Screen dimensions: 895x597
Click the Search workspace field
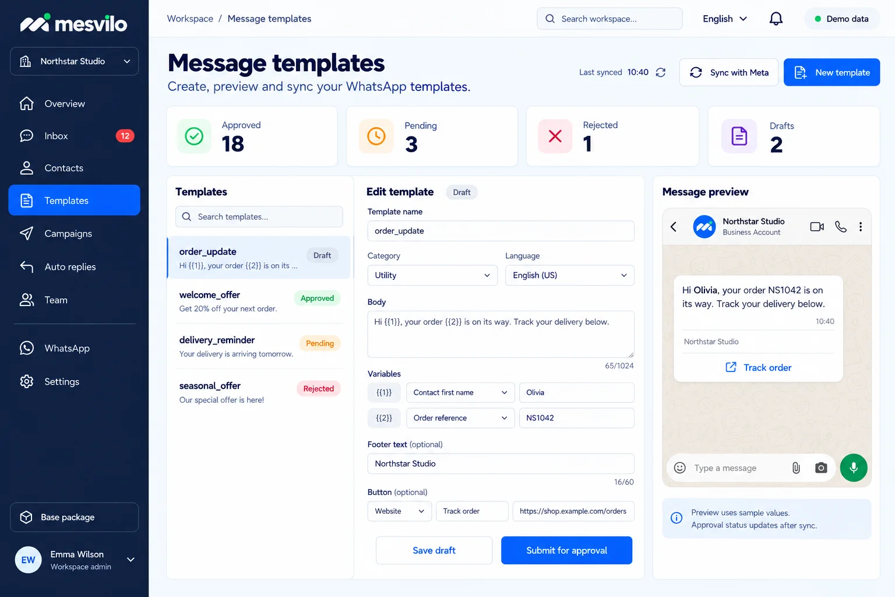tap(609, 19)
